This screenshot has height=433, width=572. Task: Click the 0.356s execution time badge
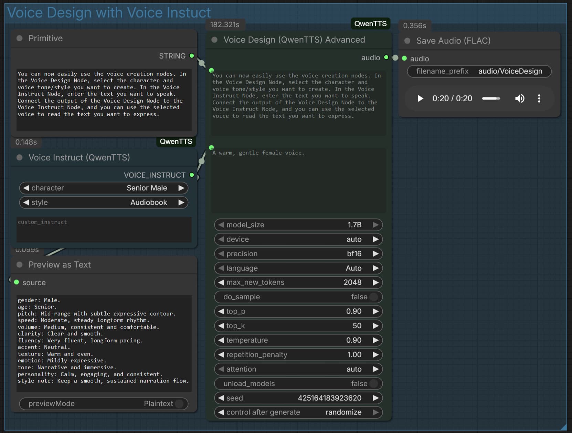(415, 25)
